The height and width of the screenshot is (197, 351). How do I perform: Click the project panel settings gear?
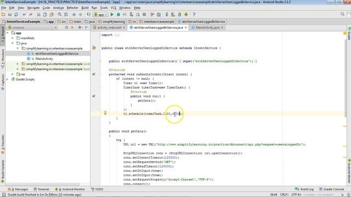click(80, 27)
